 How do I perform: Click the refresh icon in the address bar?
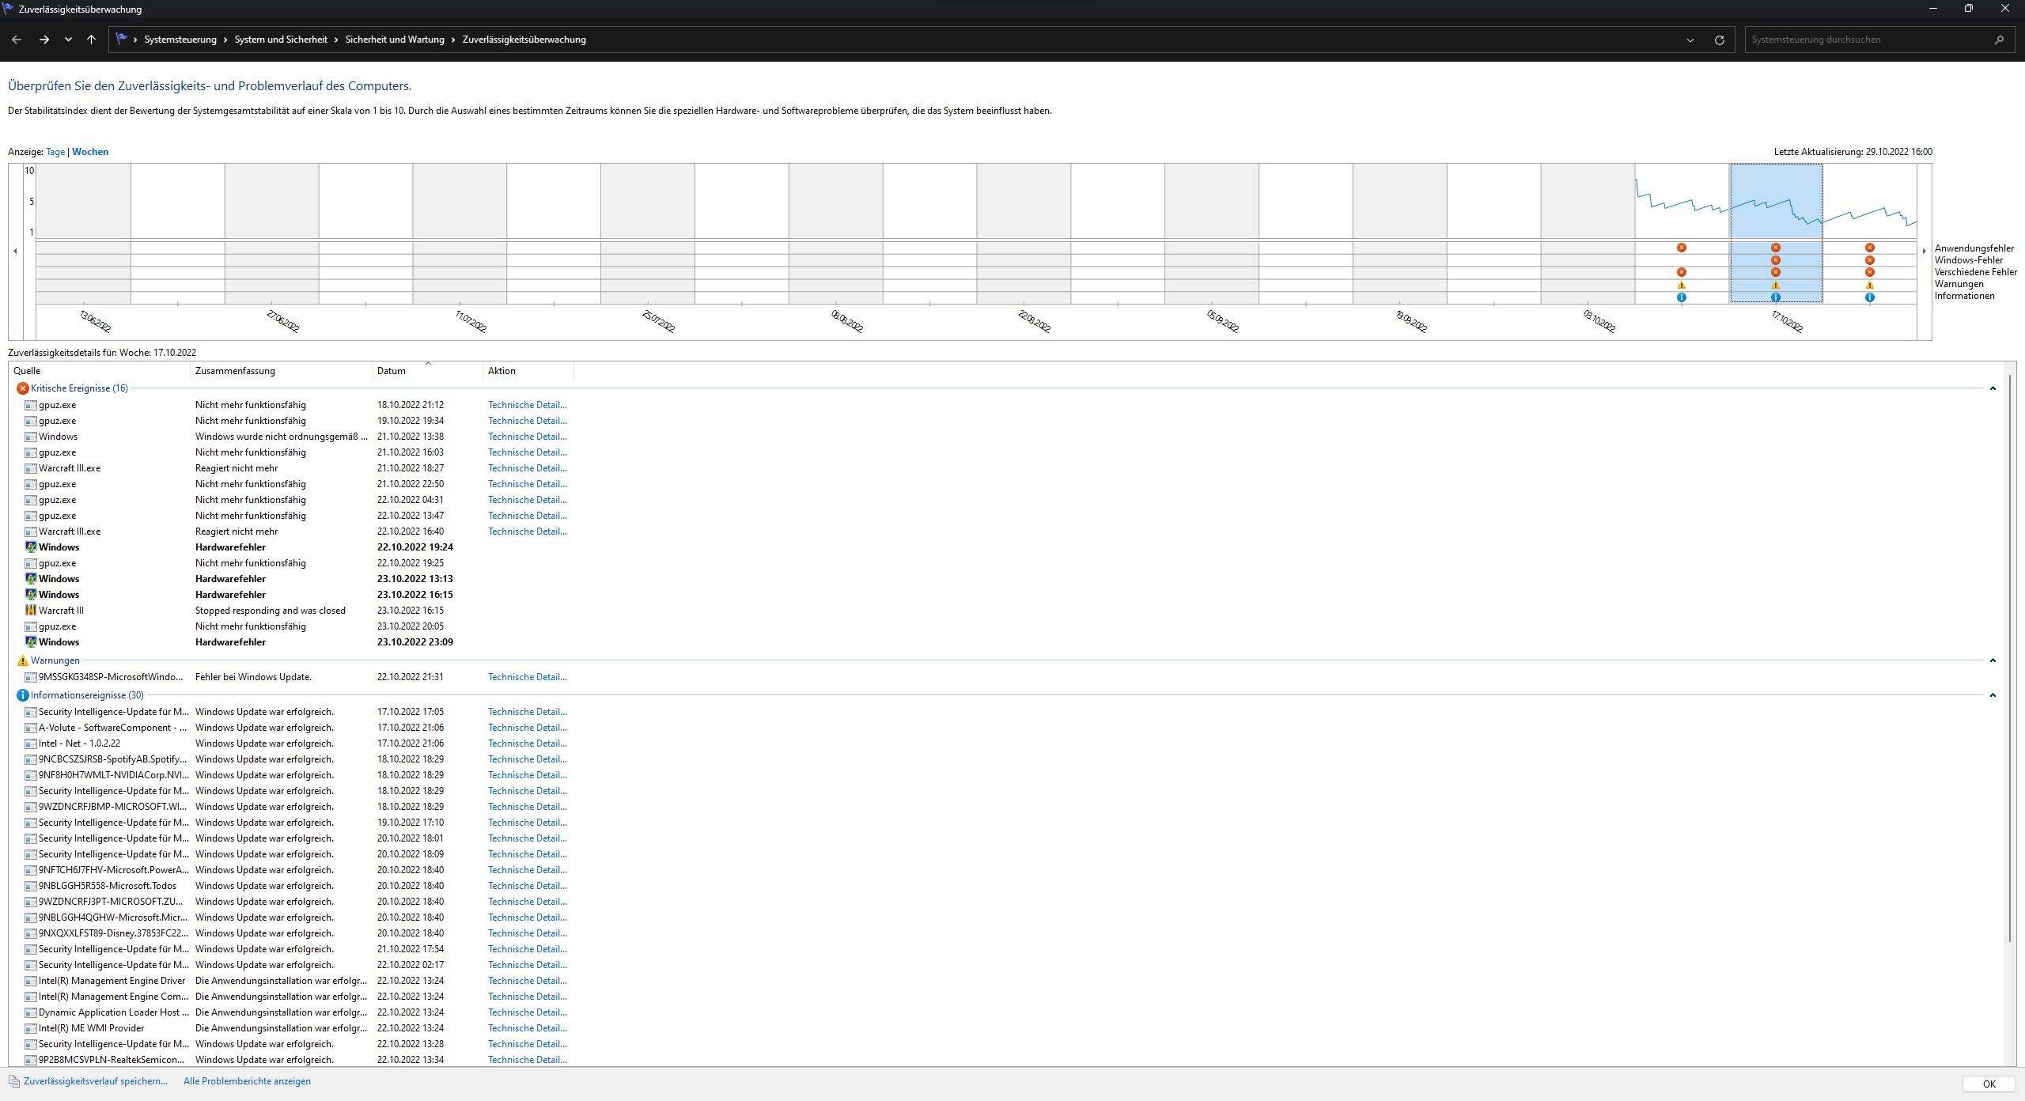(1719, 40)
